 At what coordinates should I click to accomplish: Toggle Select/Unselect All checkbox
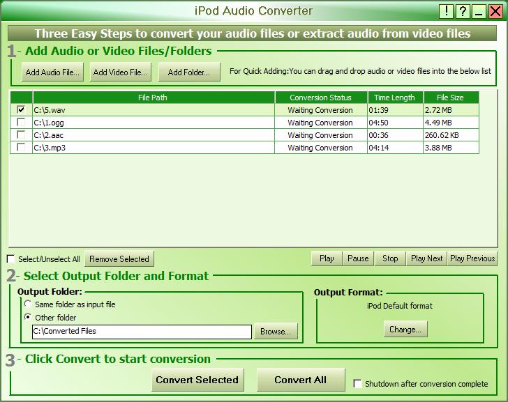(x=11, y=258)
